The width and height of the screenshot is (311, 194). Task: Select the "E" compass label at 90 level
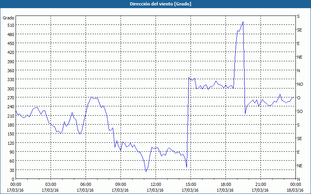click(x=298, y=152)
